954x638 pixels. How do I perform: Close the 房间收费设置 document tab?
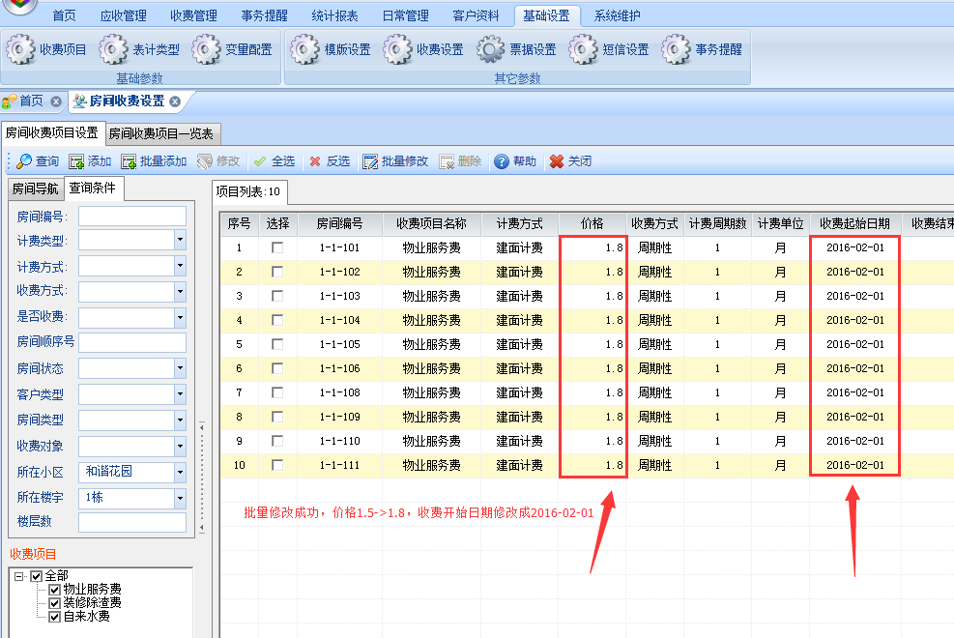(175, 101)
